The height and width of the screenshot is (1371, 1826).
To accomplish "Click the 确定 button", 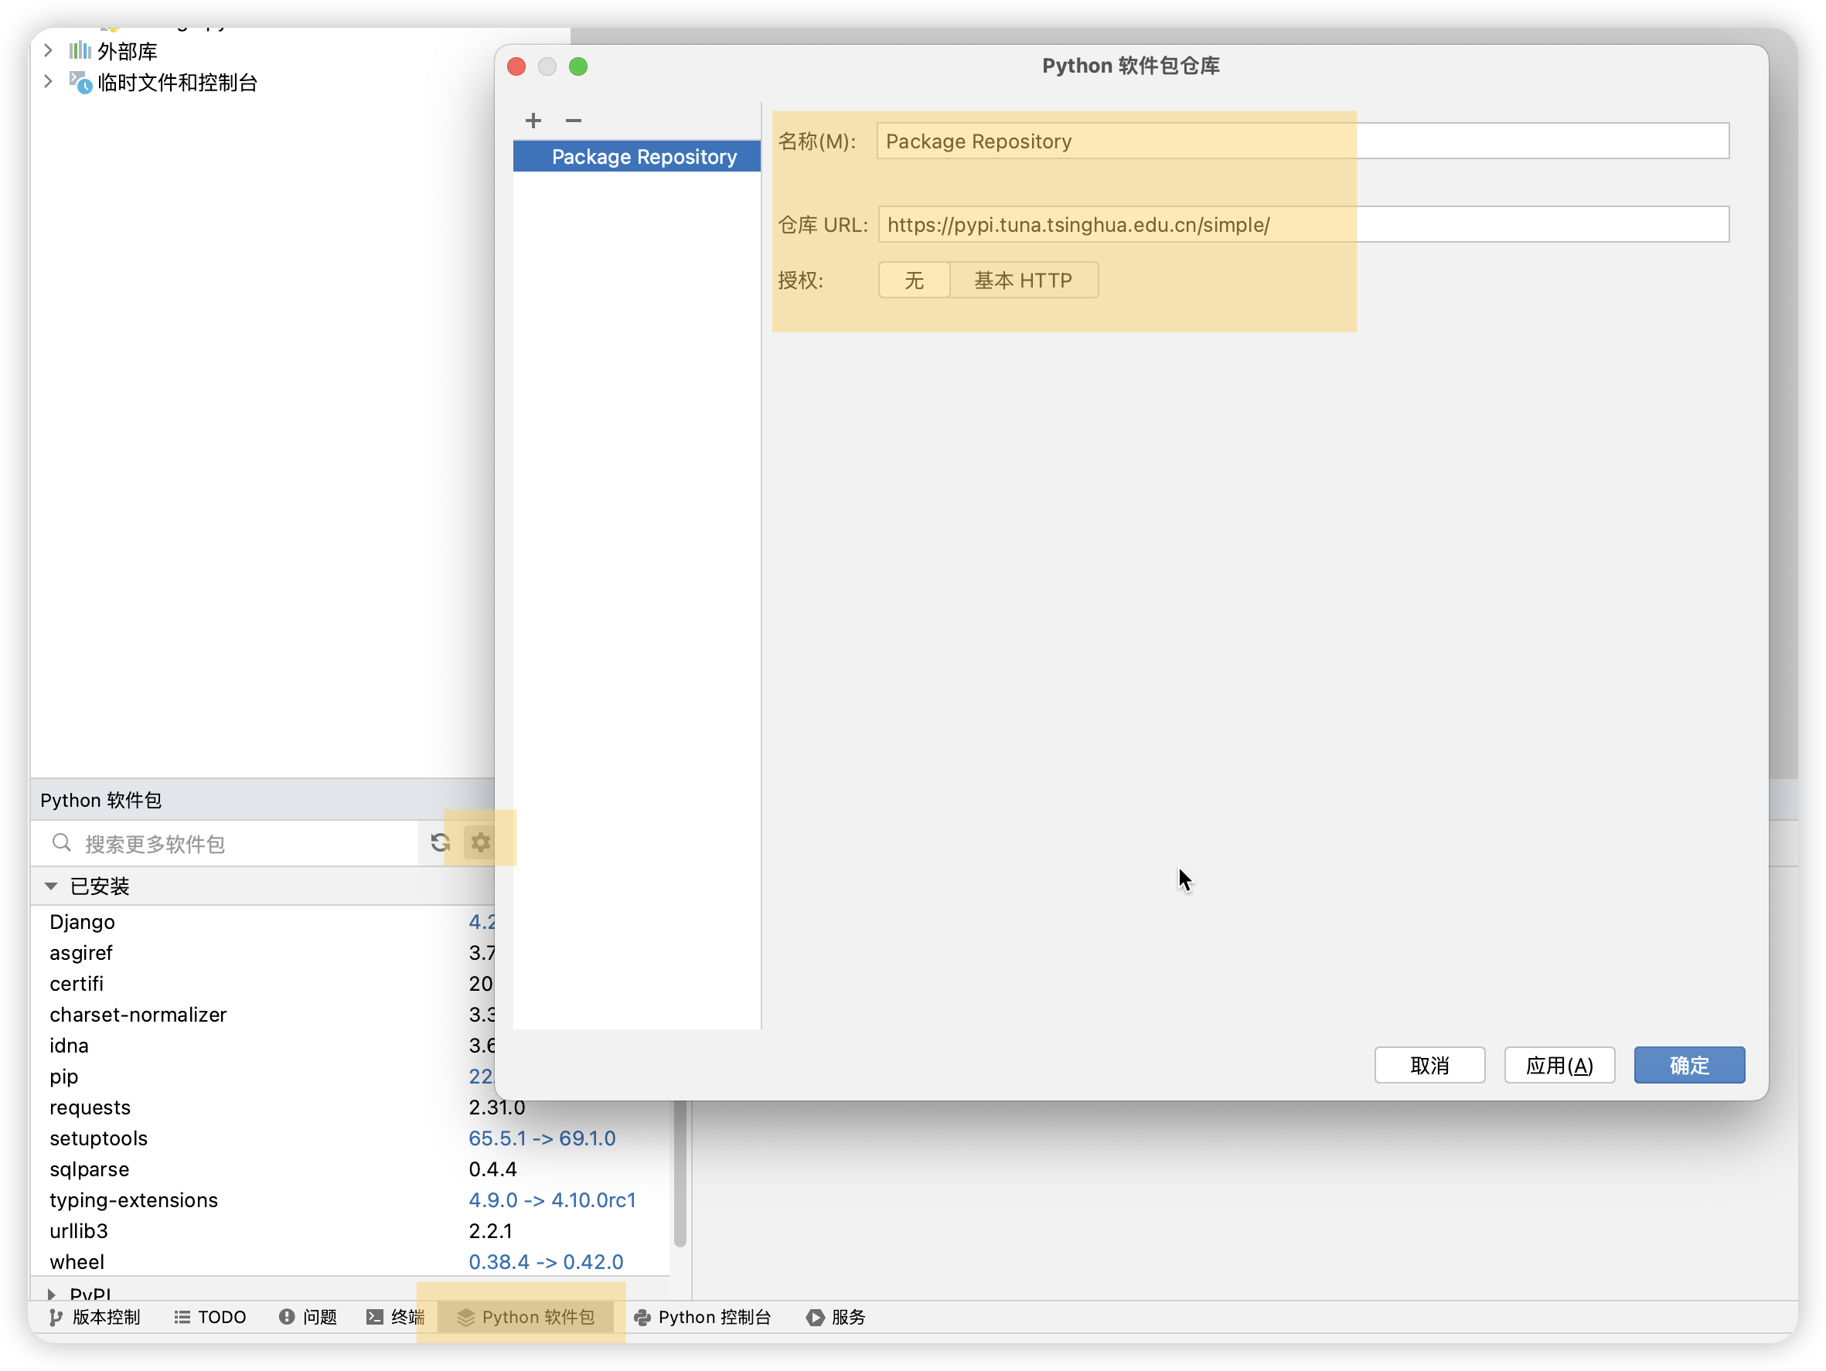I will 1688,1065.
